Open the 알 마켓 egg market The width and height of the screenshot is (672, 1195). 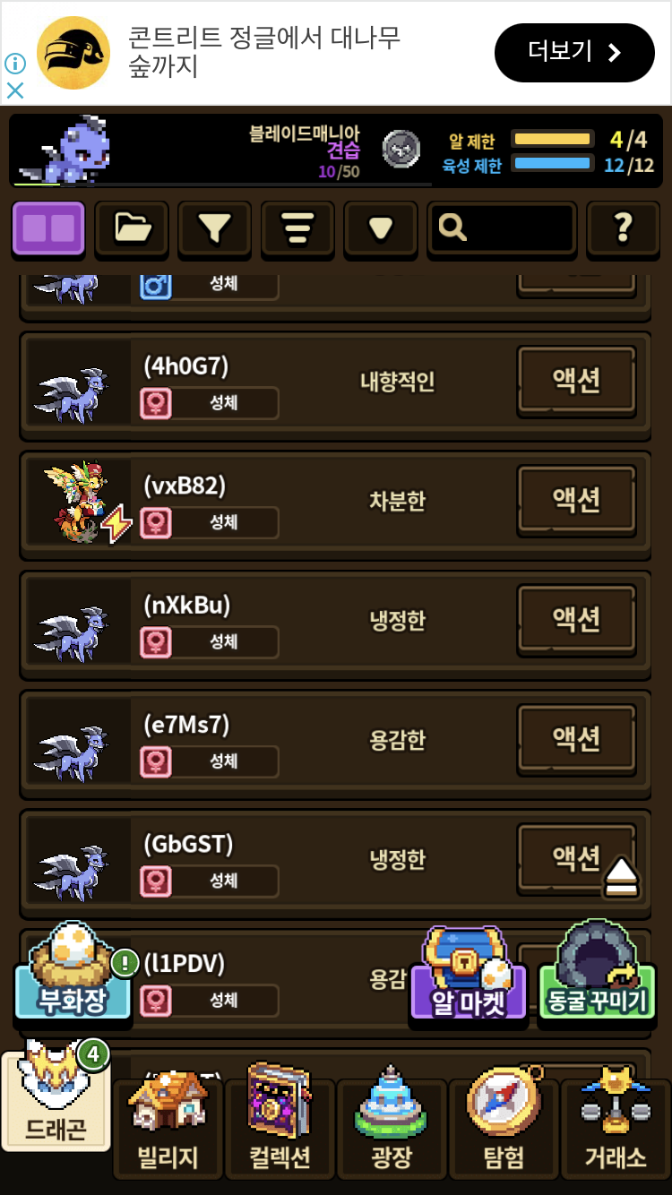(x=469, y=975)
